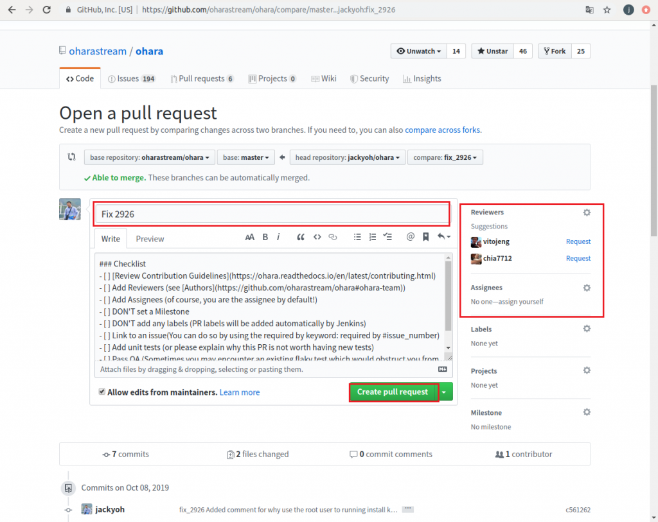Click the switch base and head icon
This screenshot has height=522, width=658.
tap(72, 157)
